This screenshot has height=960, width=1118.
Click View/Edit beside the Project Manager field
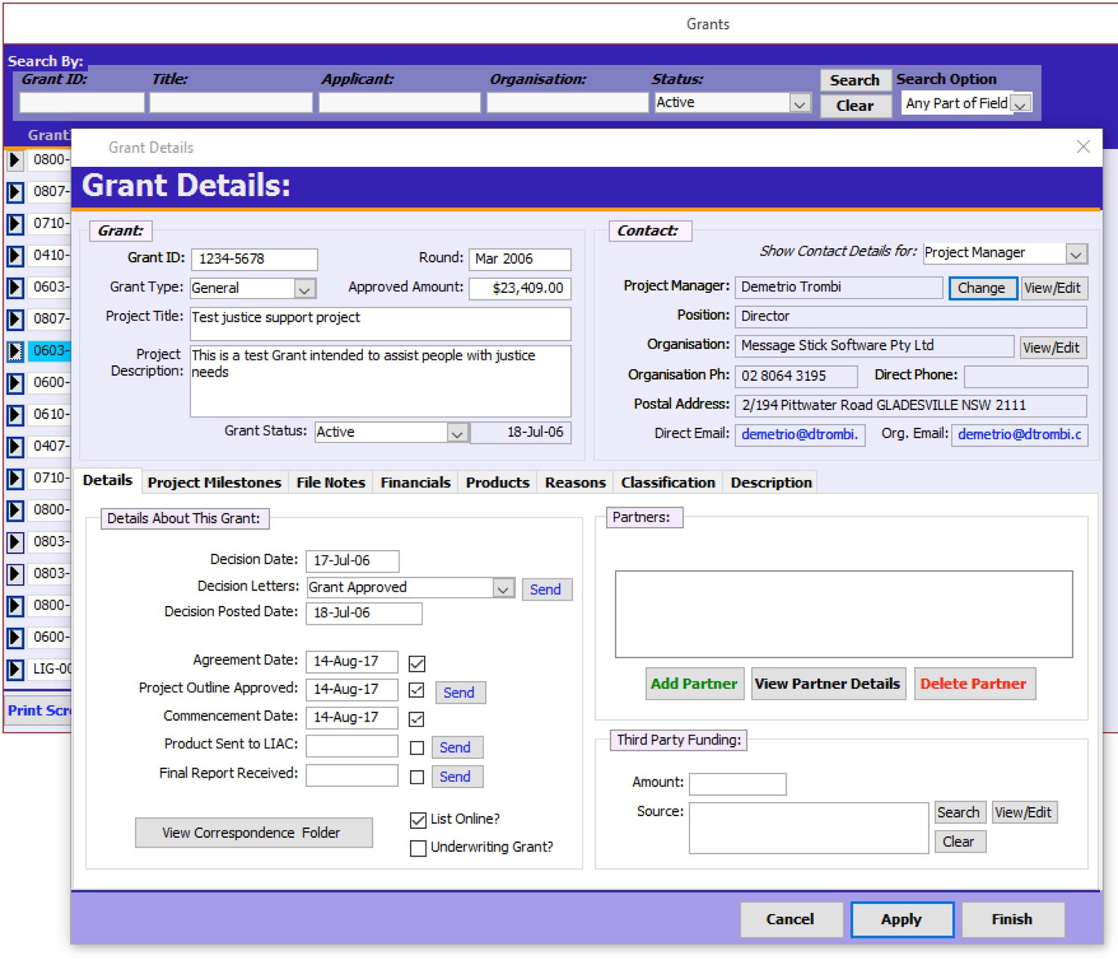tap(1052, 288)
